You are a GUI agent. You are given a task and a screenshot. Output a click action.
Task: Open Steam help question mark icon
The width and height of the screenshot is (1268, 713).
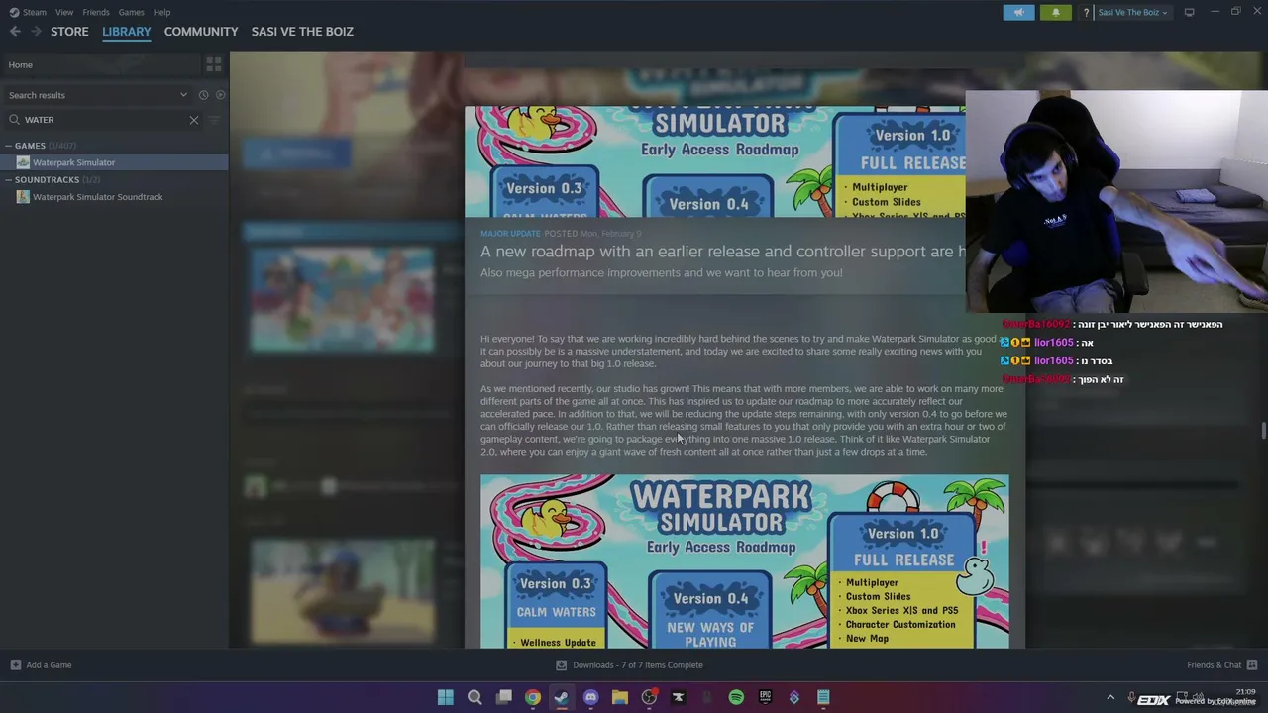(x=1086, y=12)
